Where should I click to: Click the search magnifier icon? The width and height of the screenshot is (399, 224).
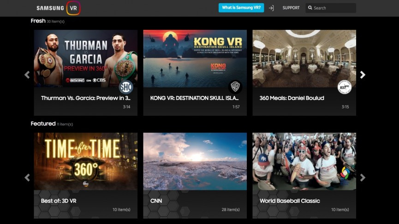coord(310,8)
